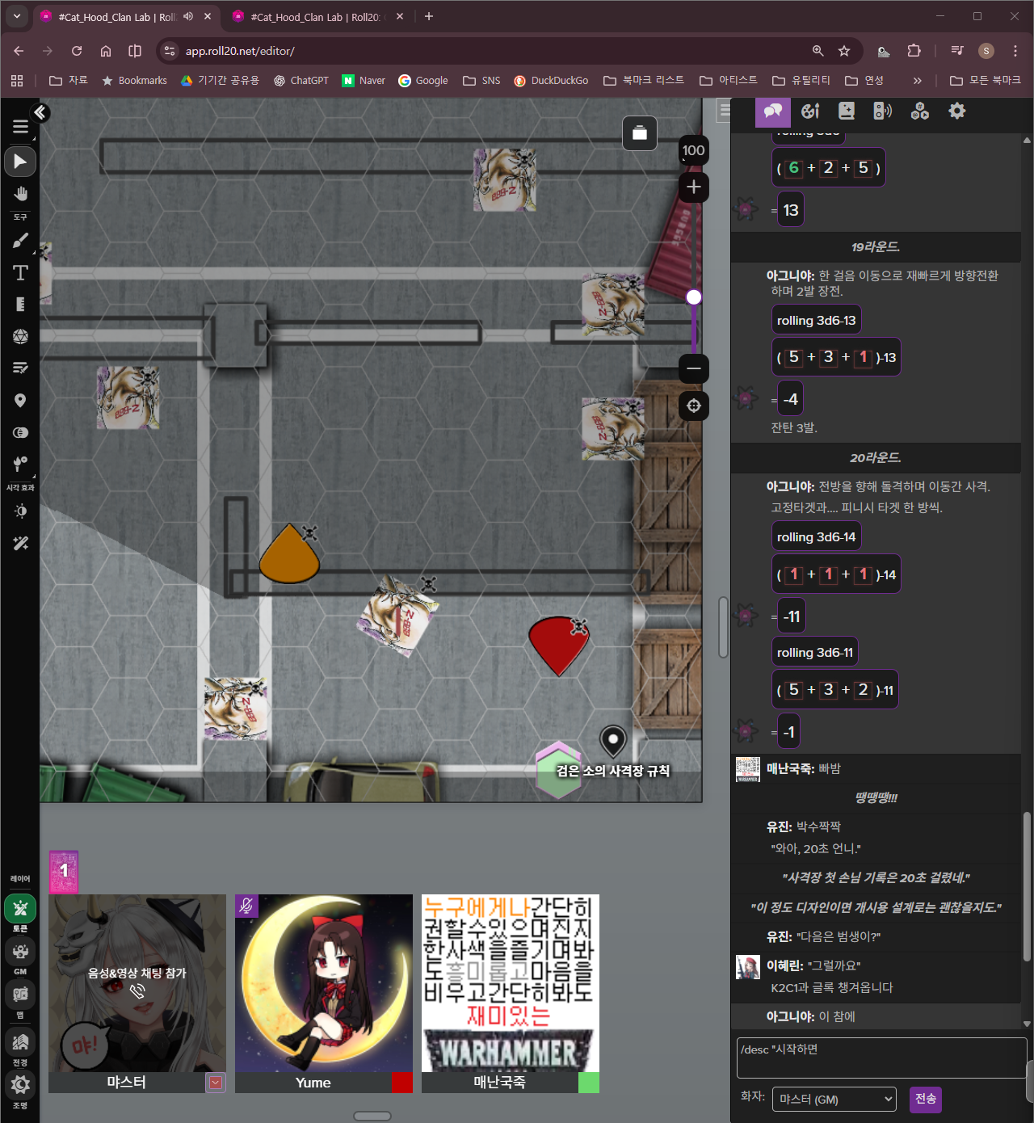Choose the Text tool
The width and height of the screenshot is (1034, 1123).
click(20, 273)
